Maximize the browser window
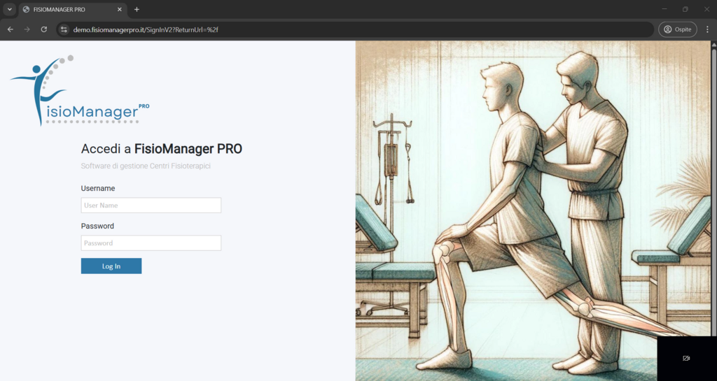 pyautogui.click(x=685, y=9)
